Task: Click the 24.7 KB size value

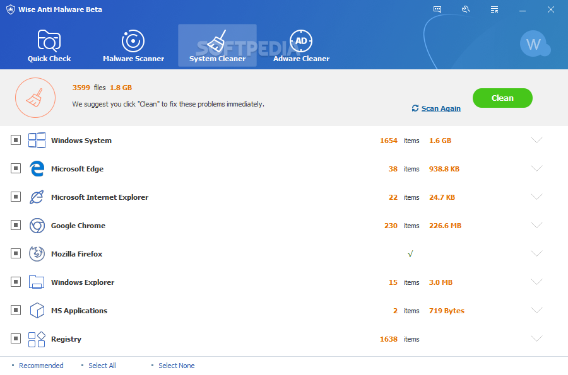Action: 442,197
